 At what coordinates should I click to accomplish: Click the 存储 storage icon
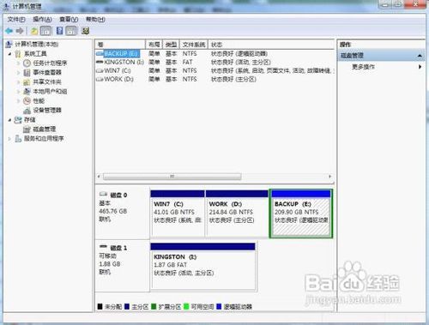click(18, 120)
